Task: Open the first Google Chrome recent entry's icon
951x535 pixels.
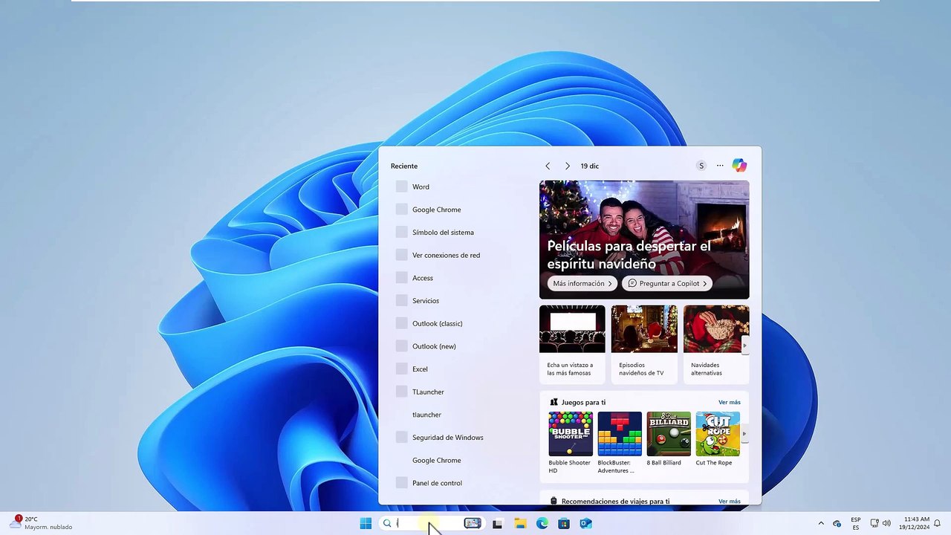Action: coord(401,210)
